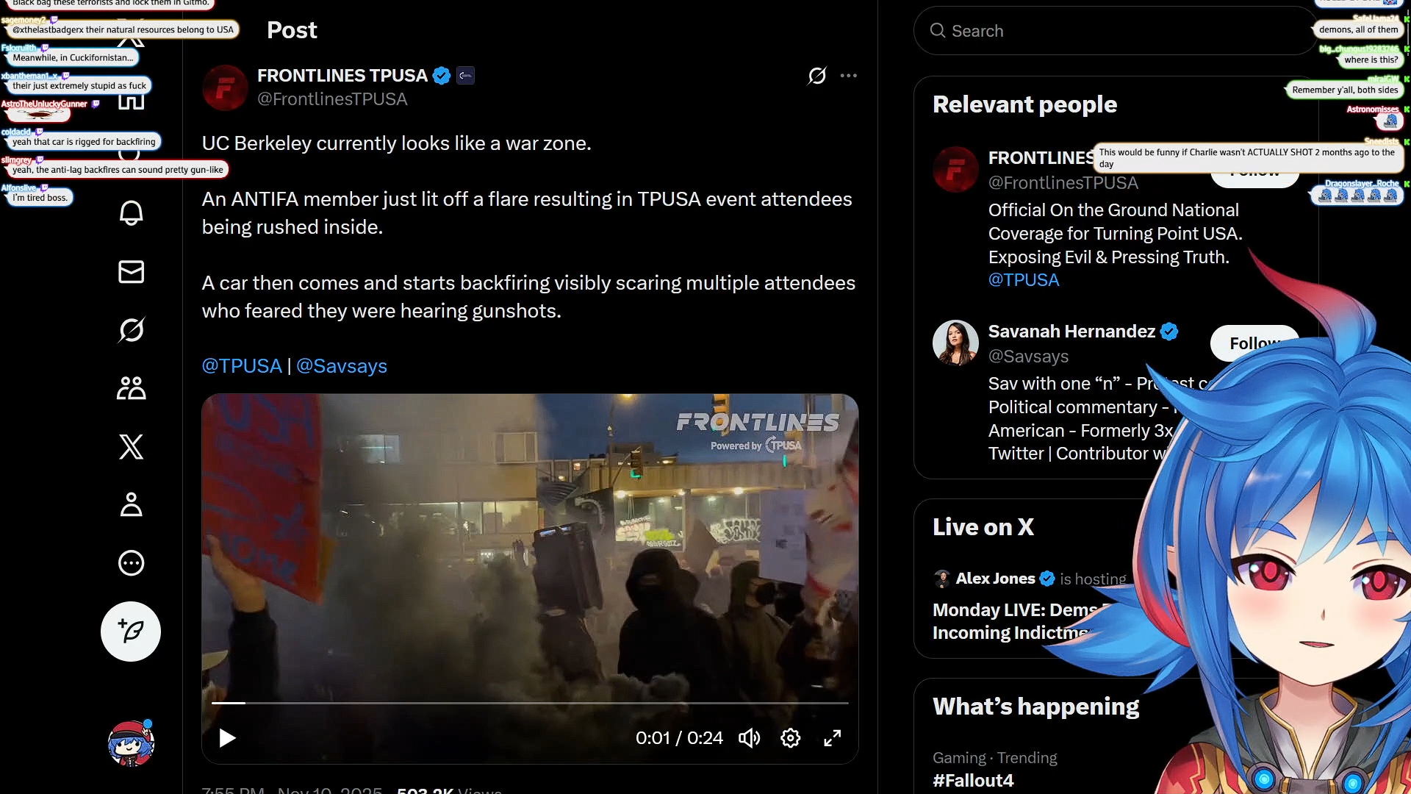
Task: Open the @Savsays mention link in post
Action: tap(341, 366)
